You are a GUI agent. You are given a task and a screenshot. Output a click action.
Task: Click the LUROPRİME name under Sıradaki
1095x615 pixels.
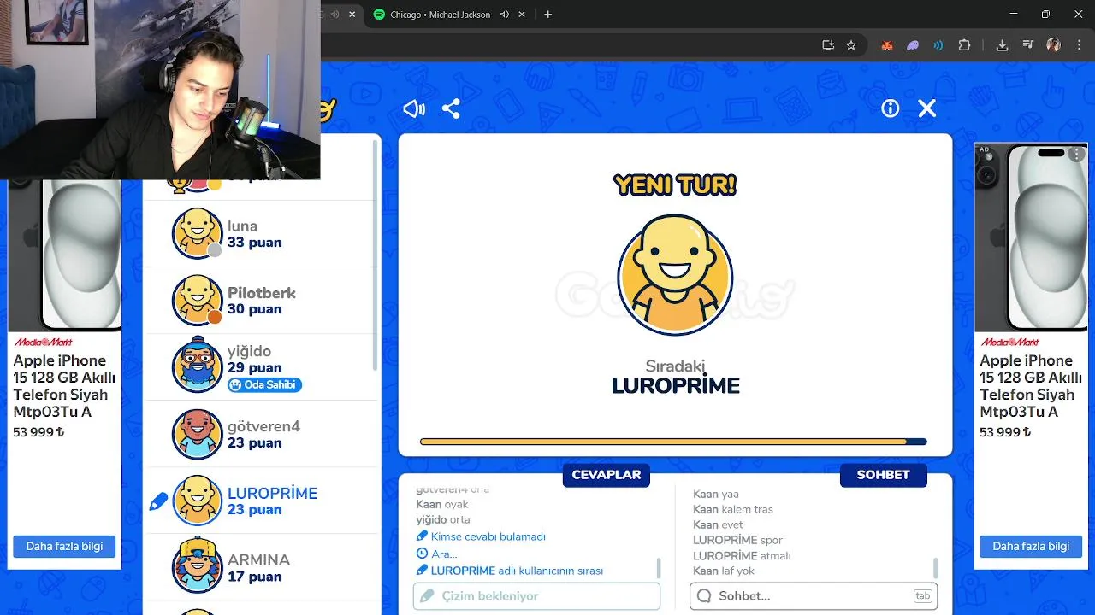(x=676, y=385)
